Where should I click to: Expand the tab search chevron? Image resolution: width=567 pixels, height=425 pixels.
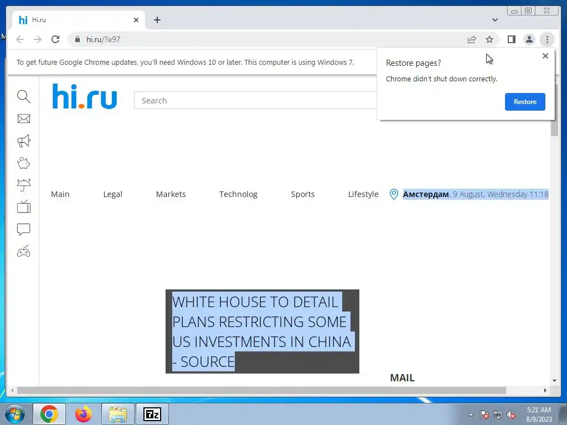tap(494, 20)
